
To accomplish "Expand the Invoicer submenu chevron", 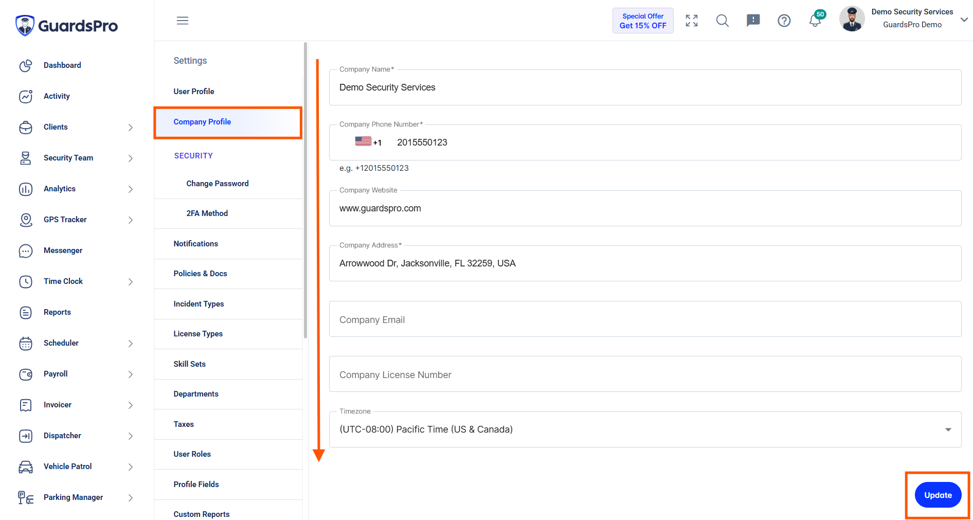I will [x=131, y=405].
